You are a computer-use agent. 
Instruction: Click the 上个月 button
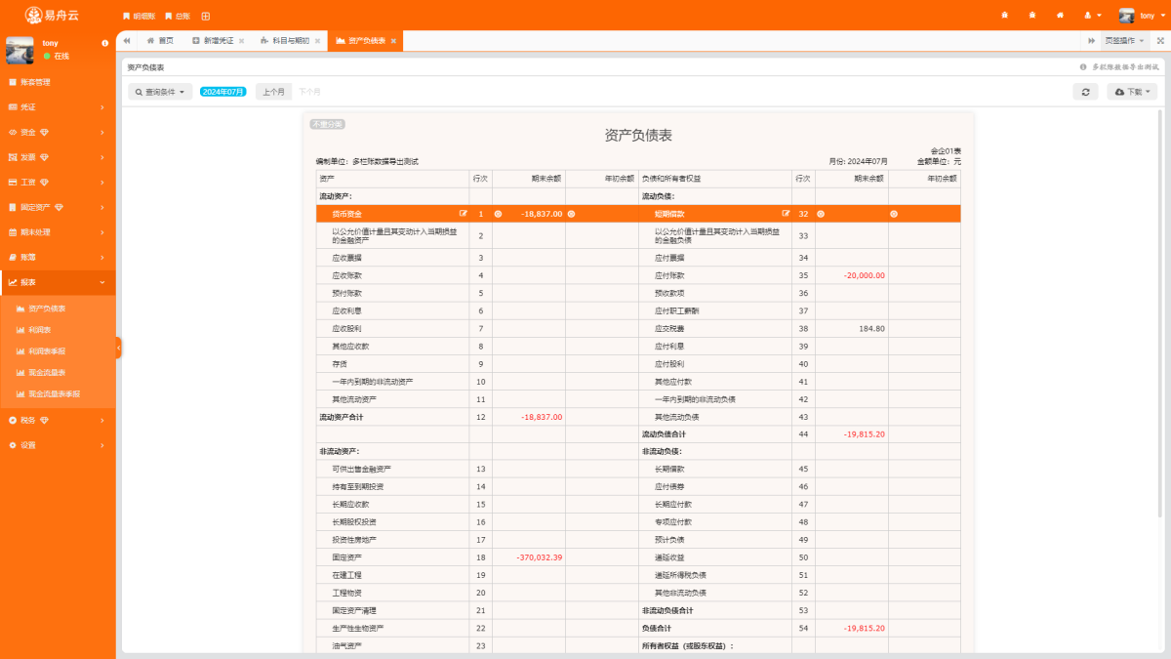click(x=274, y=91)
